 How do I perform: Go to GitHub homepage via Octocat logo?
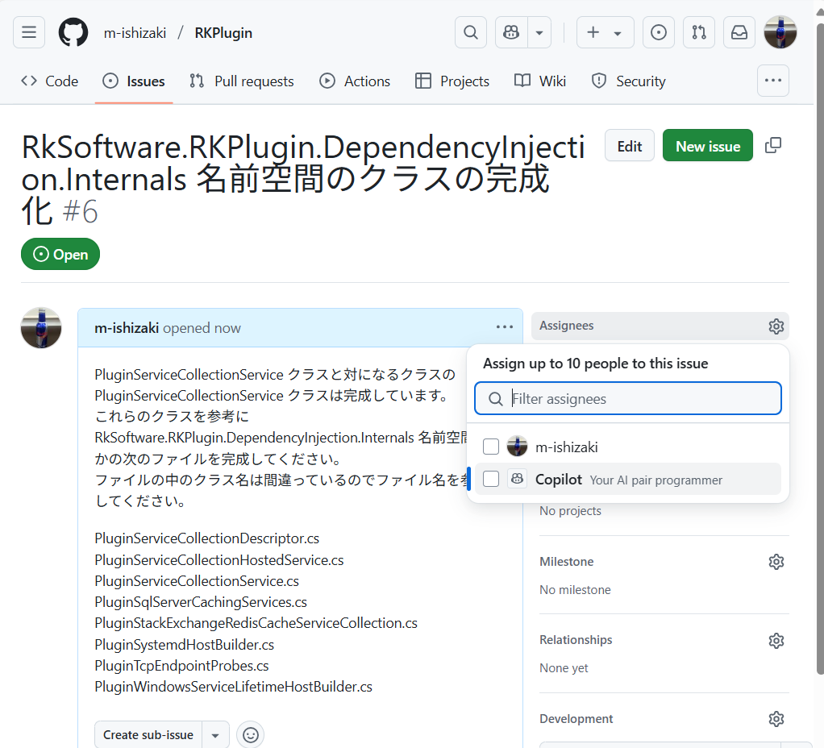pos(73,32)
